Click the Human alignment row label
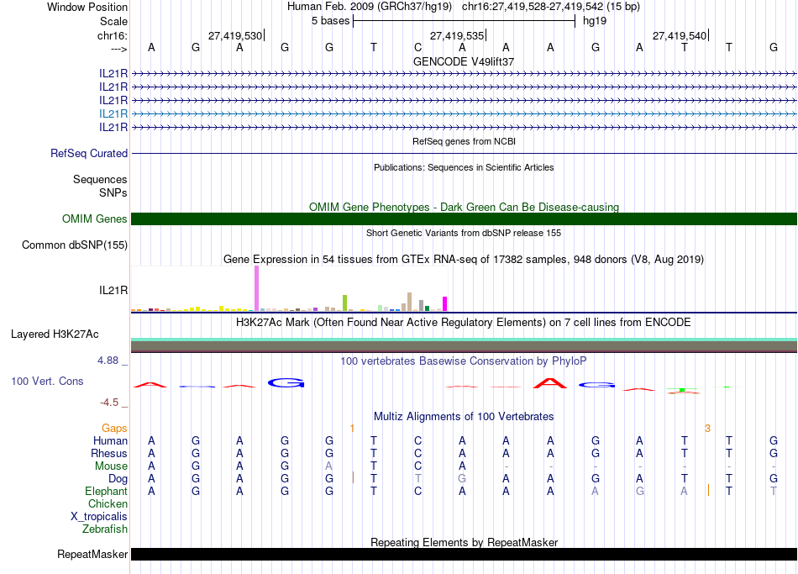This screenshot has height=574, width=798. 110,441
